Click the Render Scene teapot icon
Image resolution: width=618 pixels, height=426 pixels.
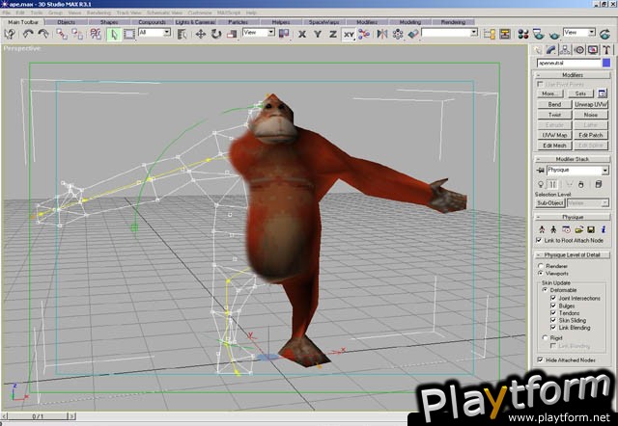[x=539, y=35]
